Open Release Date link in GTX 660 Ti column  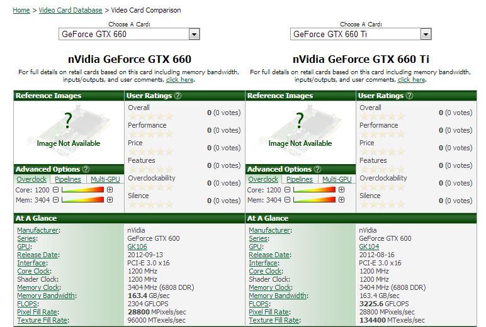269,255
